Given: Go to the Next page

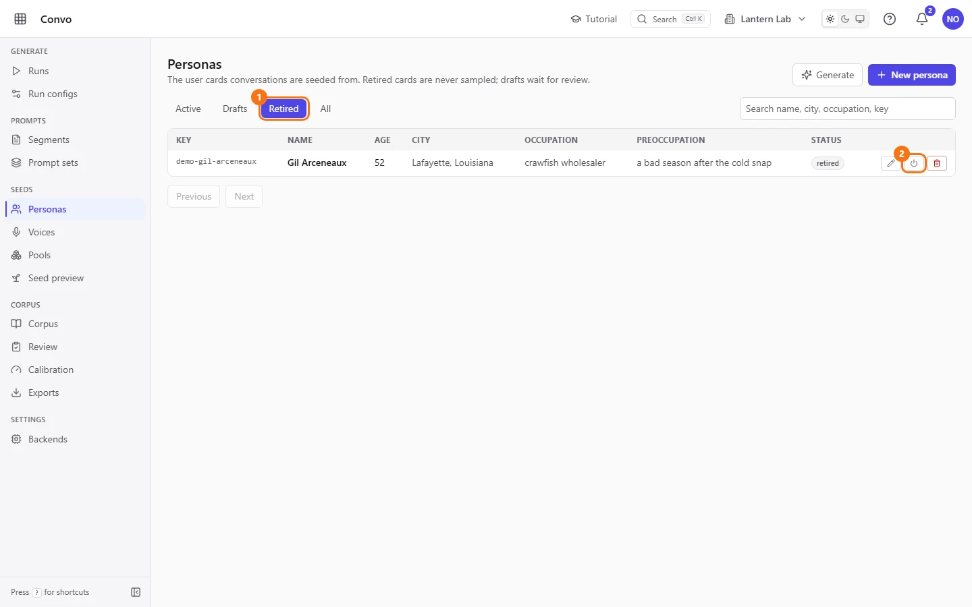Looking at the screenshot, I should pos(244,196).
